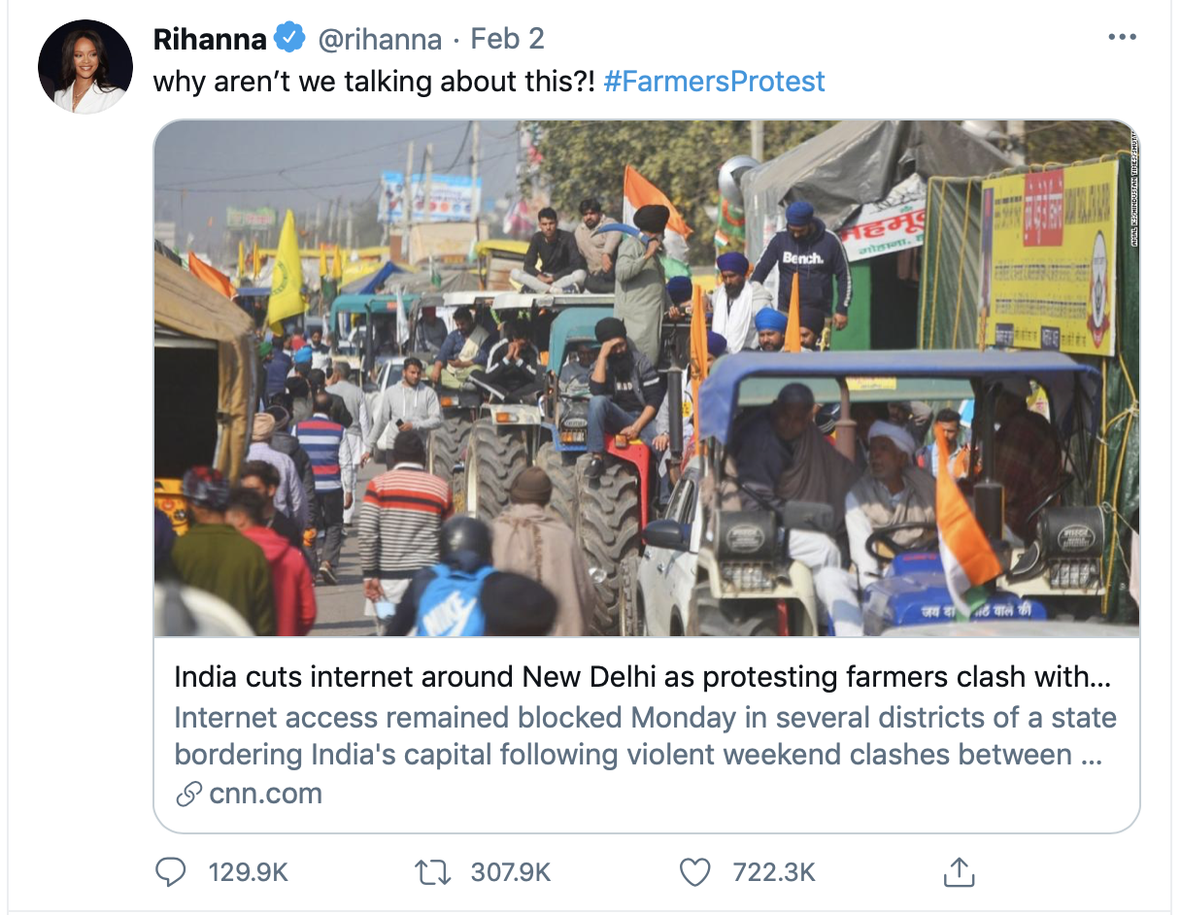Image resolution: width=1181 pixels, height=915 pixels.
Task: Open the farmers protest preview photo
Action: click(x=646, y=378)
